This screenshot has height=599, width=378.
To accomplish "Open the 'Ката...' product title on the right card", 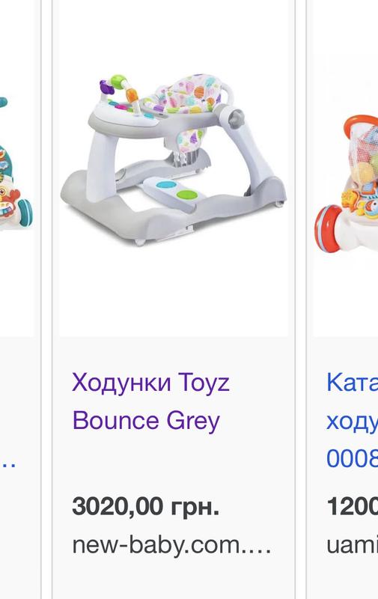I will (x=352, y=382).
